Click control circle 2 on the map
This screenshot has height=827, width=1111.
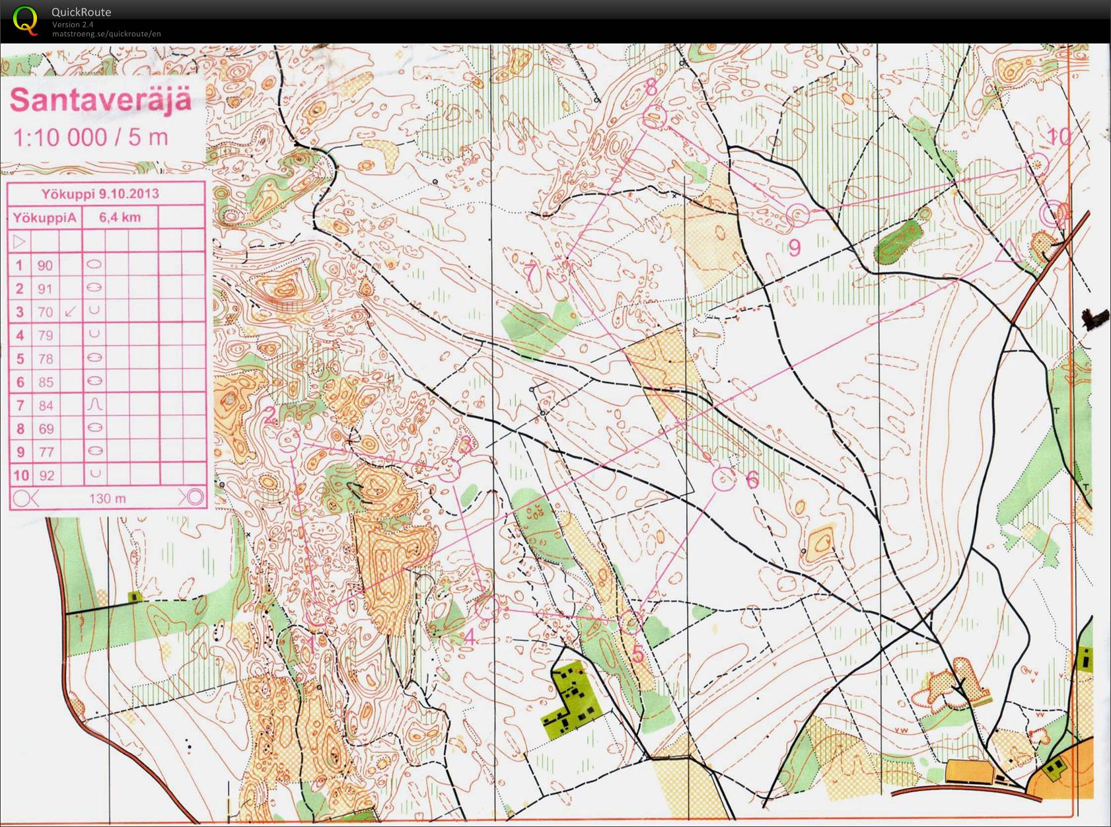[x=289, y=441]
